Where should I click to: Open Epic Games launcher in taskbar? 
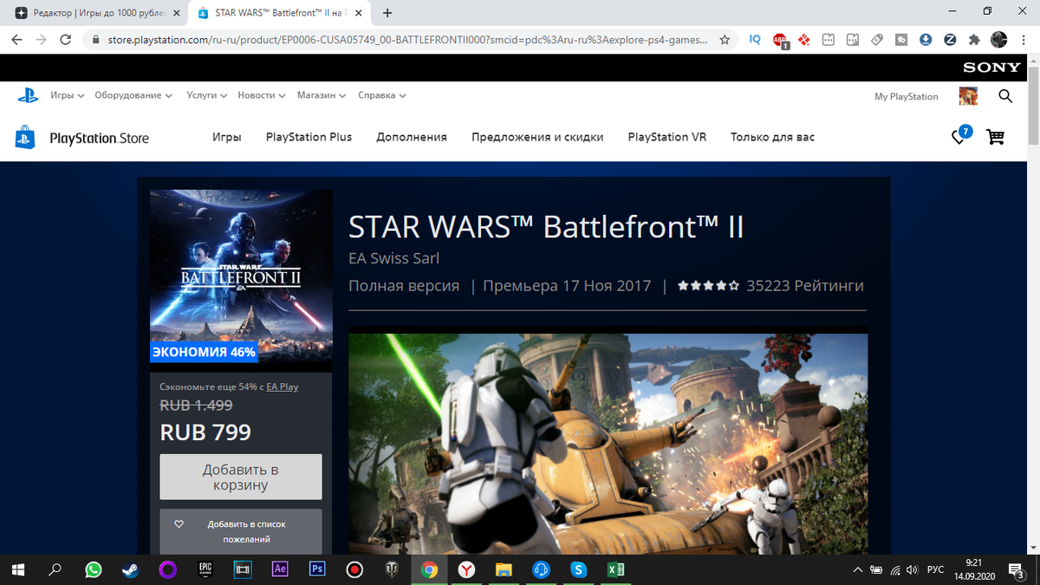pyautogui.click(x=205, y=569)
